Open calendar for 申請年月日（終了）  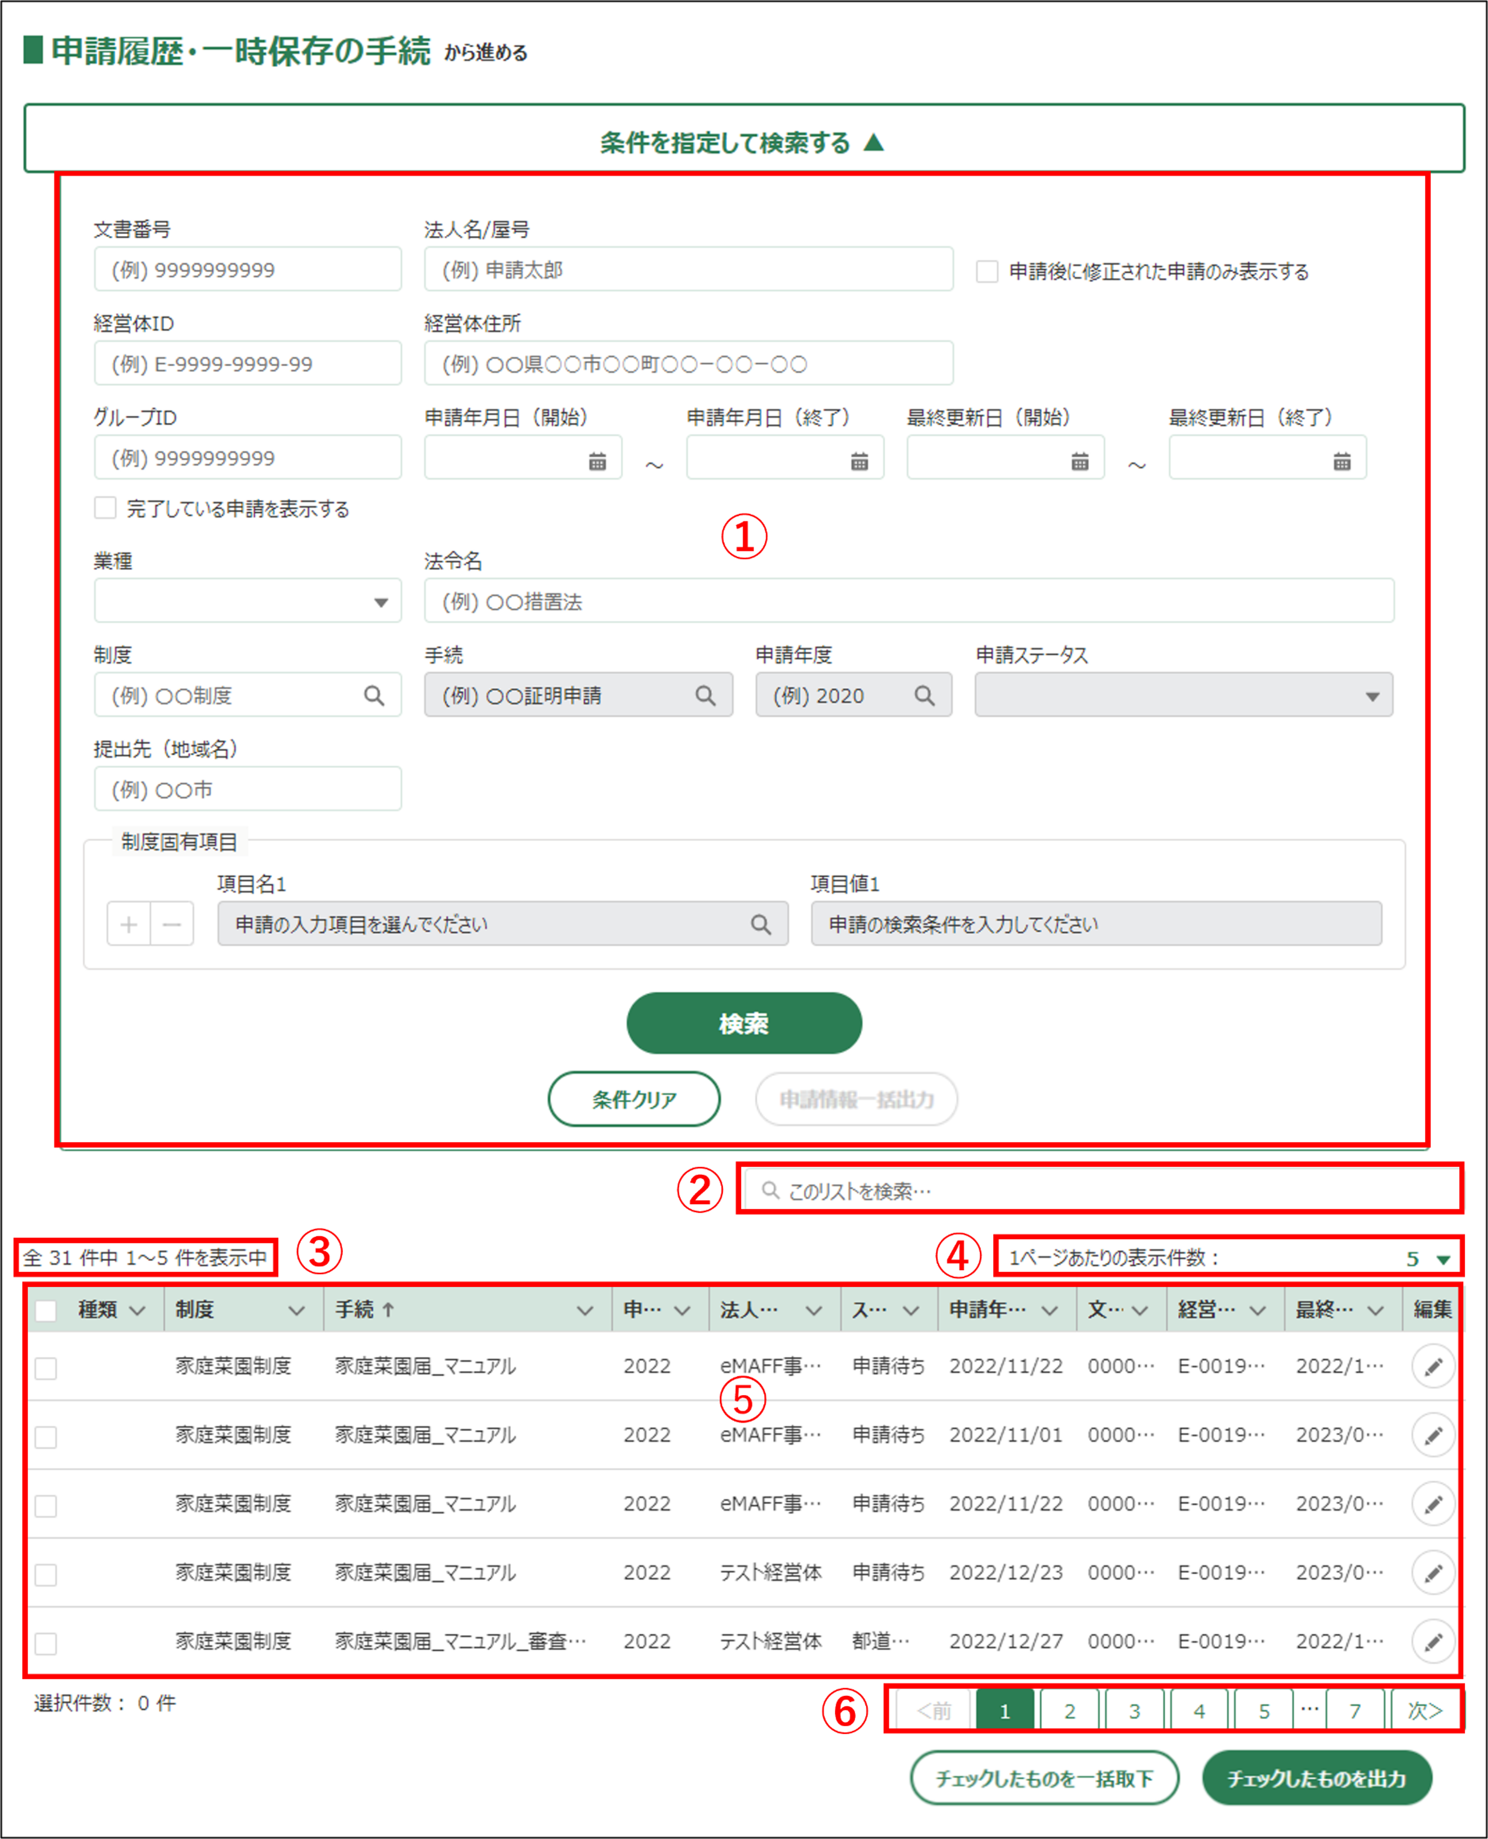point(859,461)
